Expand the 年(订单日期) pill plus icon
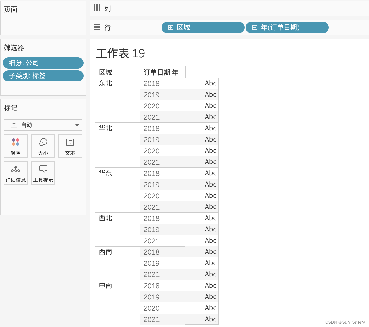Viewport: 369px width, 327px height. (255, 28)
